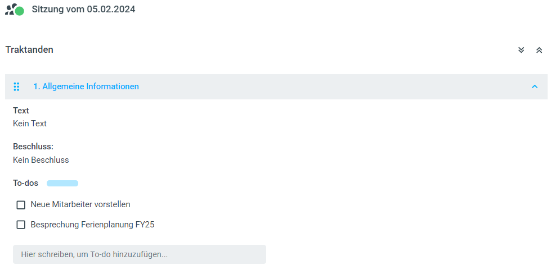This screenshot has height=274, width=560.
Task: Click the To-dos progress bar
Action: point(62,184)
